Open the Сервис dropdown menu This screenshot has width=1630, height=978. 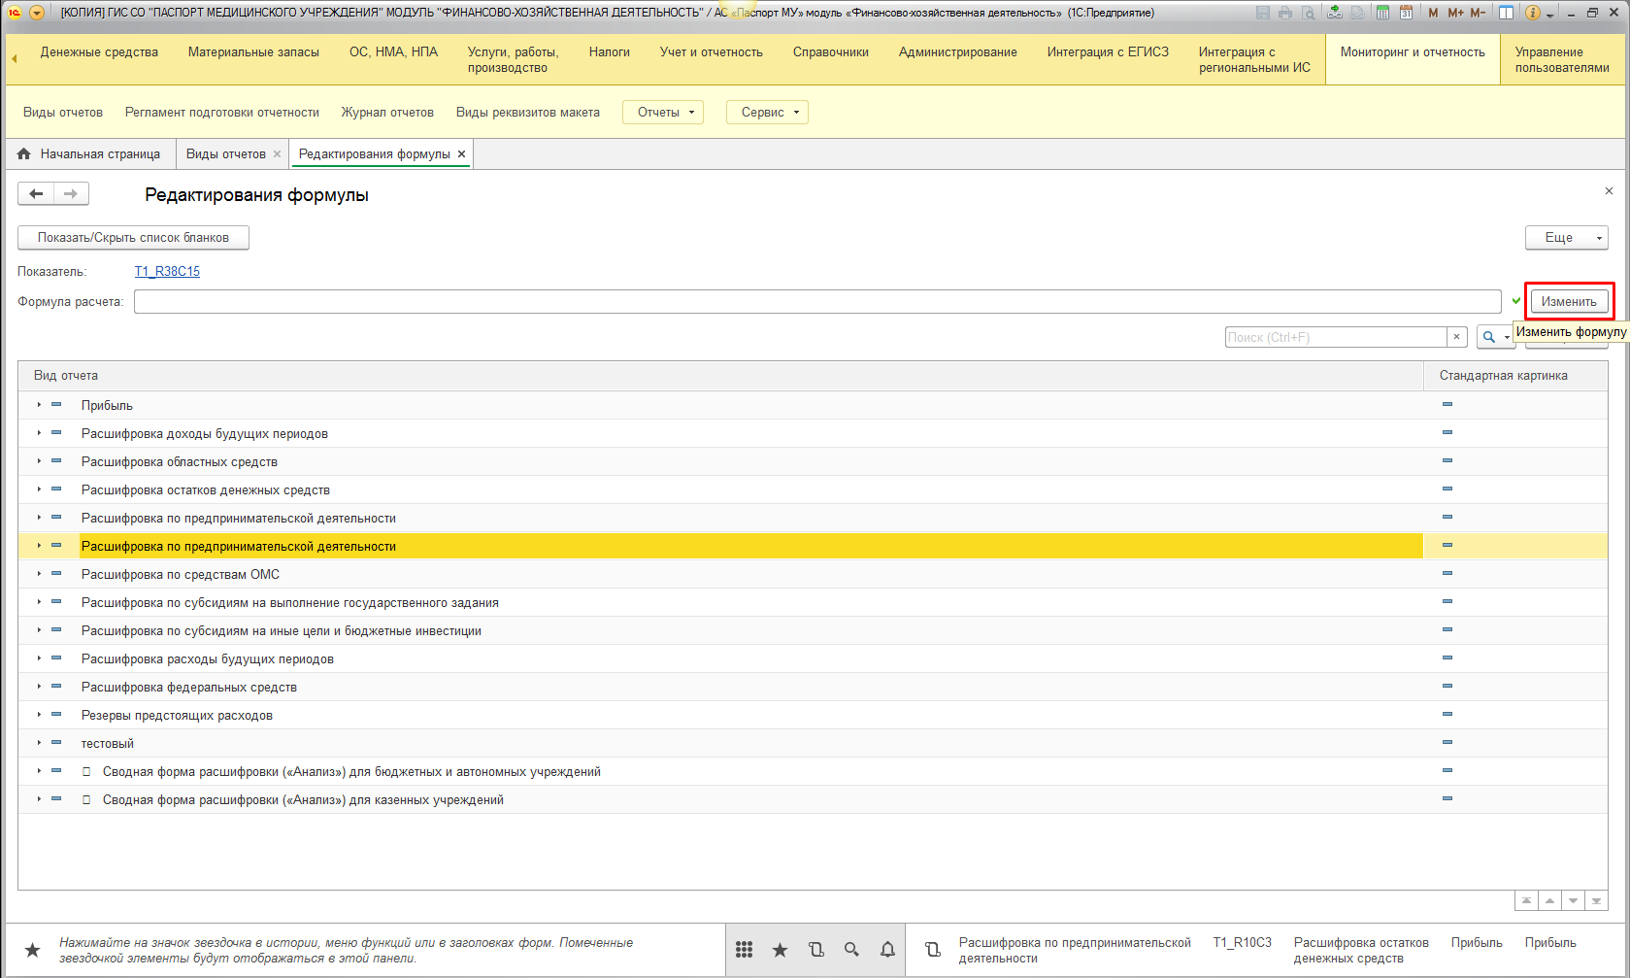click(x=767, y=113)
